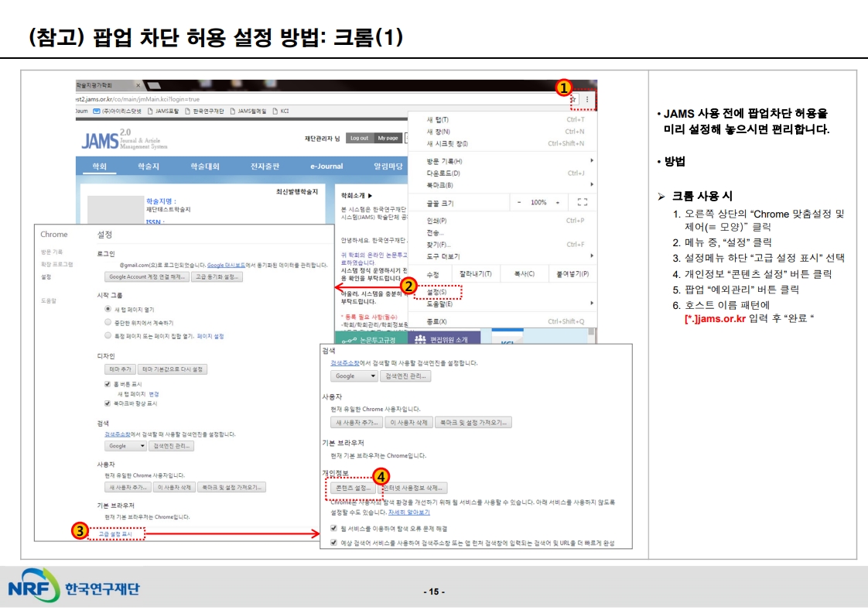Choose 새 탭(T) from Chrome menu
Screen dimensions: 868x614
coord(503,120)
